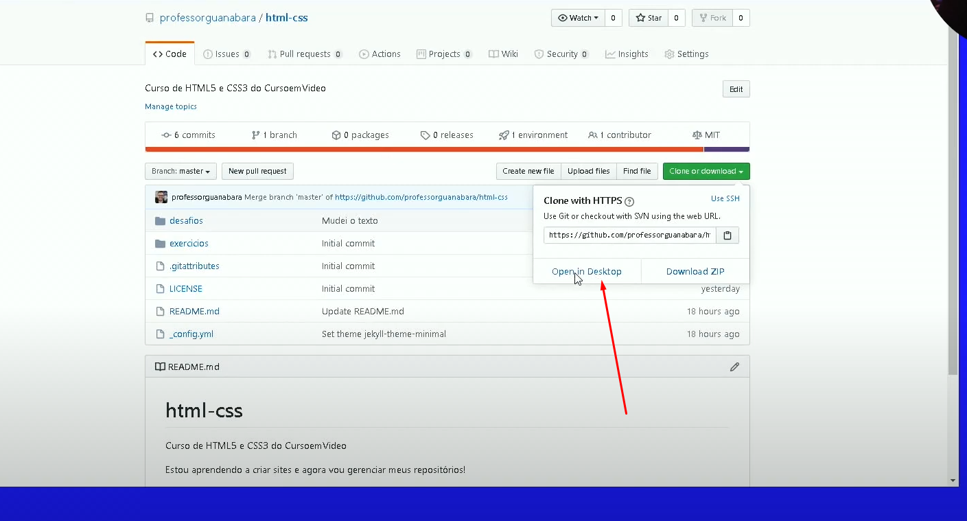Viewport: 967px width, 521px height.
Task: Click the Edit description button
Action: click(736, 89)
